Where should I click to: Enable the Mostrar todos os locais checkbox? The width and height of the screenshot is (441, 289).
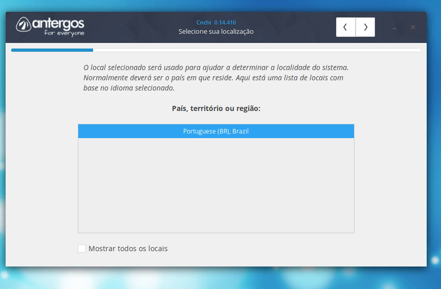coord(82,249)
